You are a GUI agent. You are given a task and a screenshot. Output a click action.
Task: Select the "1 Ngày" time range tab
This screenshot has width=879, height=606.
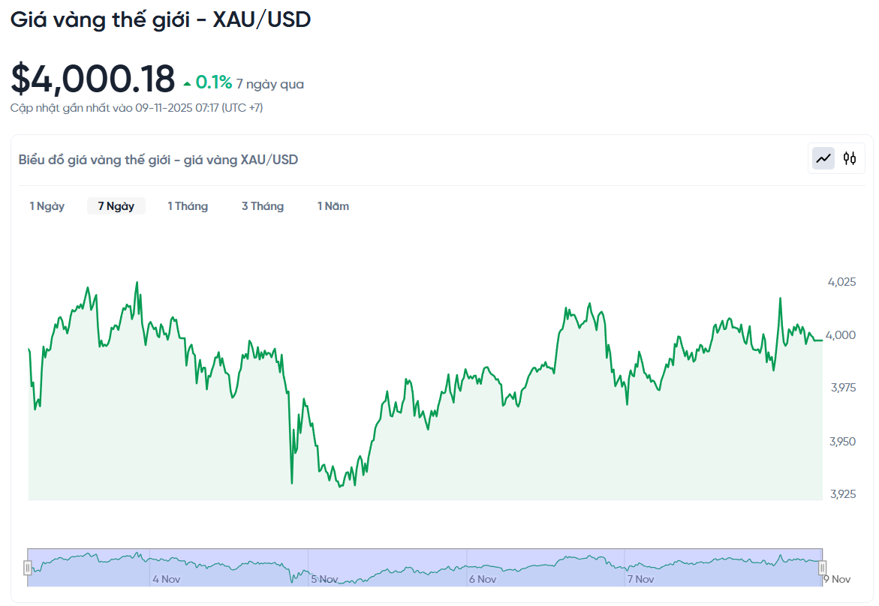pos(47,205)
